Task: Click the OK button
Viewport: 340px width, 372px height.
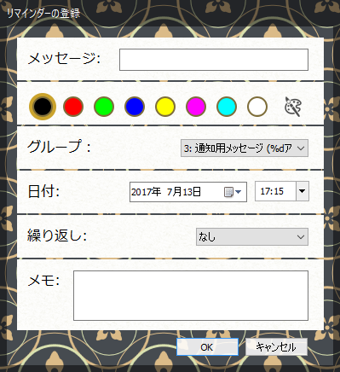Action: click(x=207, y=347)
